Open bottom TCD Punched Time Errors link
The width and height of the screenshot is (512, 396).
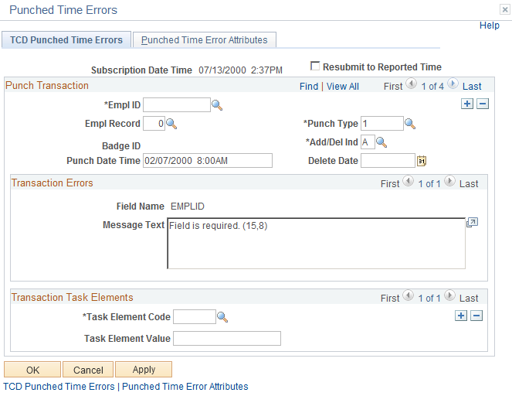tap(59, 387)
